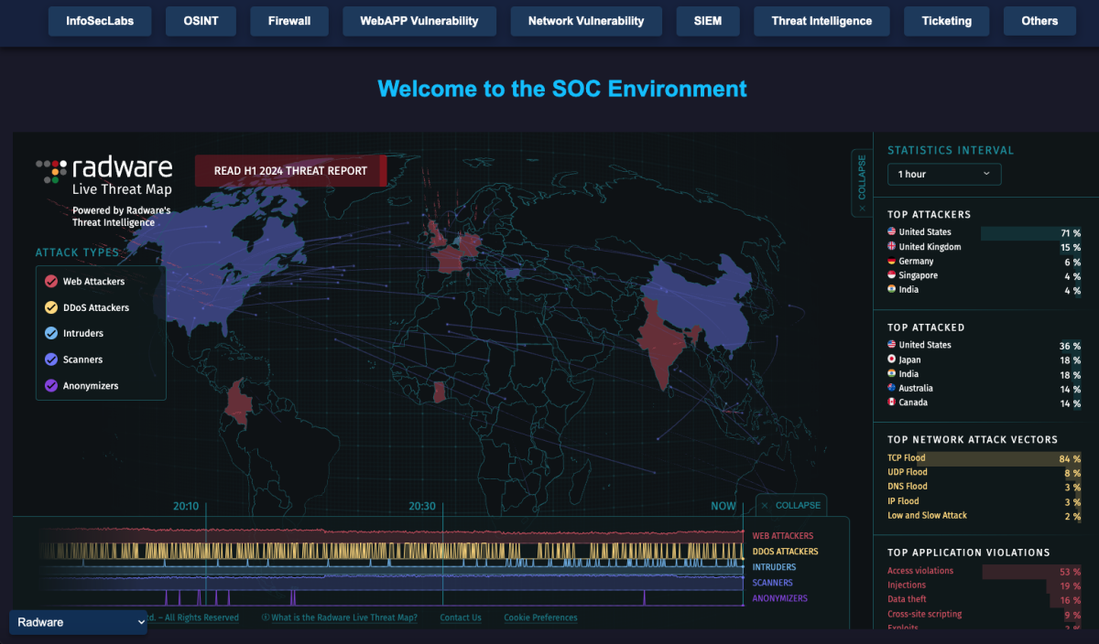The height and width of the screenshot is (644, 1099).
Task: Open the Contact Us link
Action: (x=460, y=617)
